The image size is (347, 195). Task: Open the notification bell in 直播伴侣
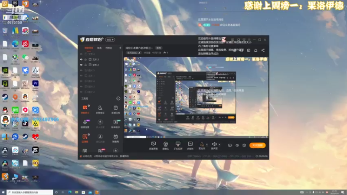pos(255,50)
